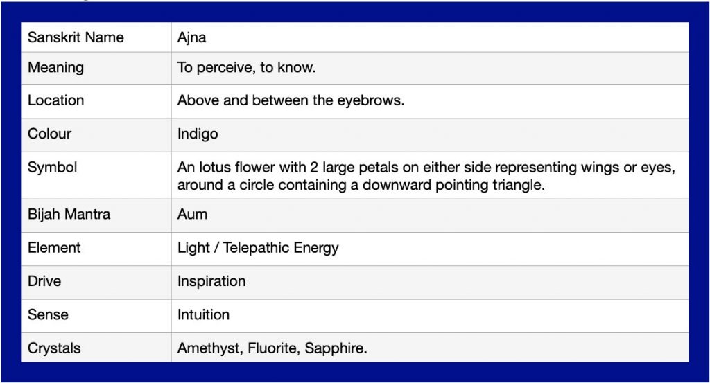Screen dimensions: 710x383
Task: Click the "Meaning" row label
Action: 55,68
